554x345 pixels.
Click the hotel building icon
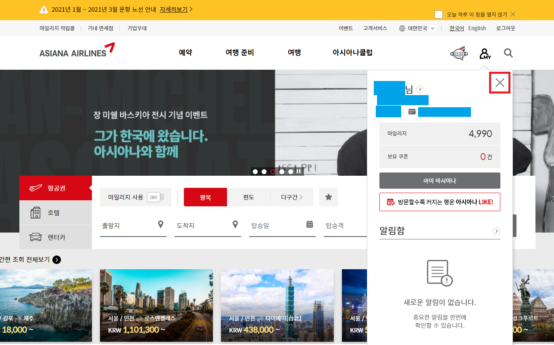35,212
